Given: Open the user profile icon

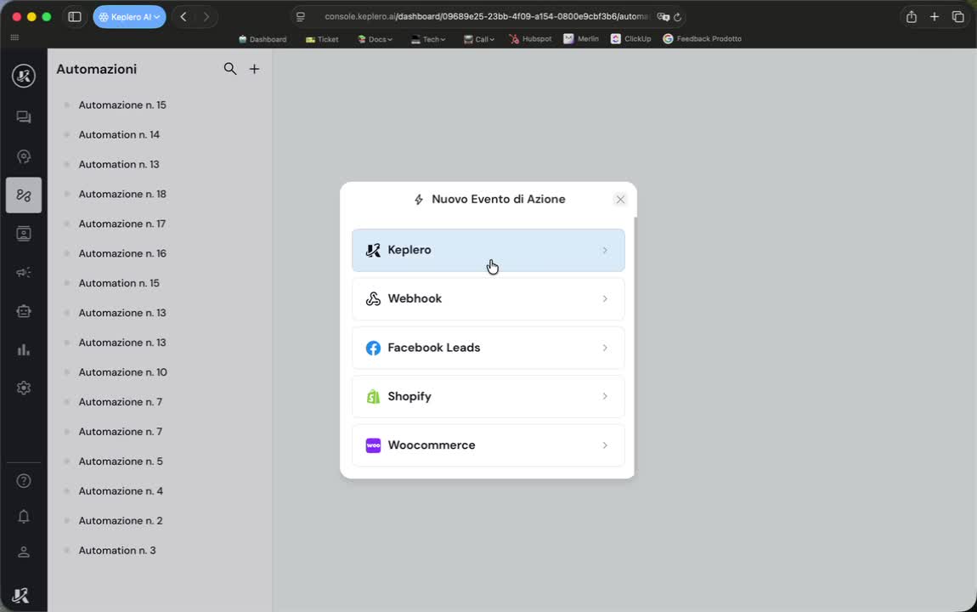Looking at the screenshot, I should [x=24, y=552].
